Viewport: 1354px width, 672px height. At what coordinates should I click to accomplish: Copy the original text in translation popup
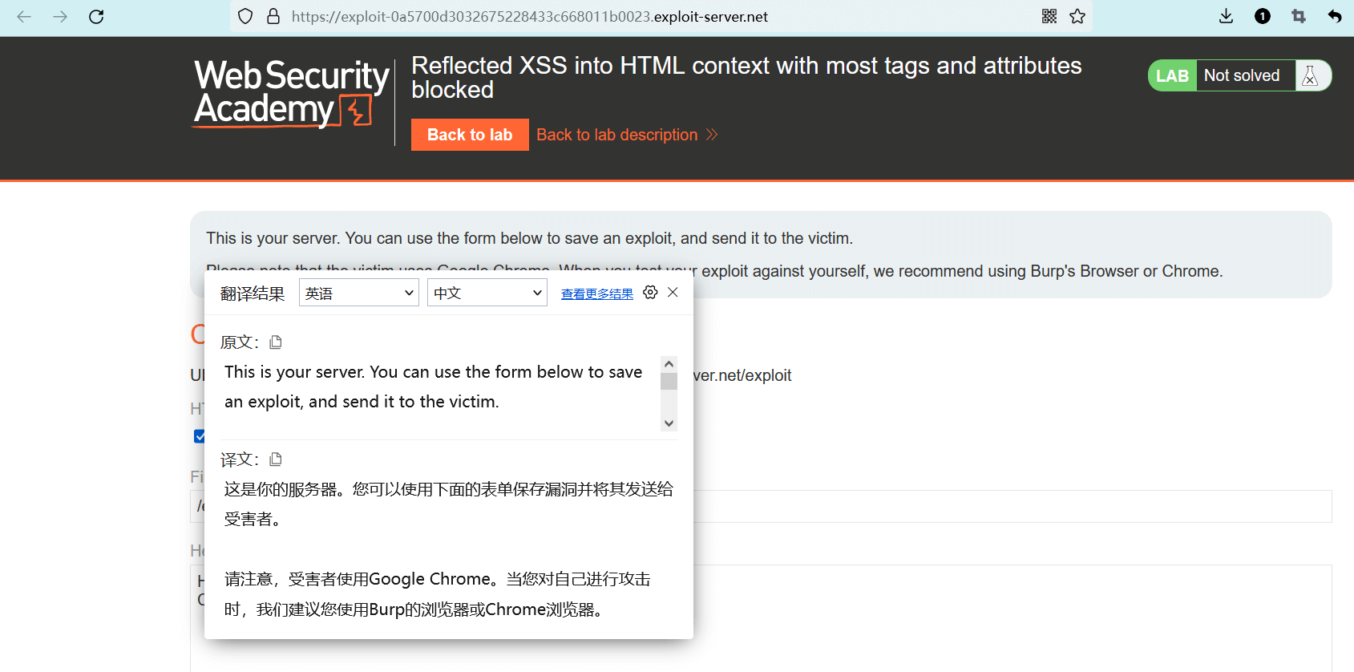(x=276, y=342)
